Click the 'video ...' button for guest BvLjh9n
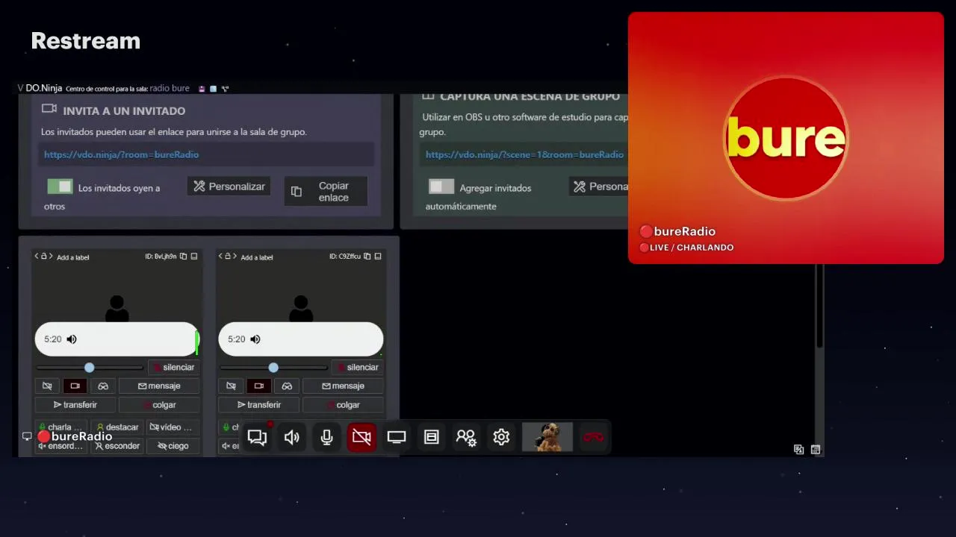956x537 pixels. [173, 427]
